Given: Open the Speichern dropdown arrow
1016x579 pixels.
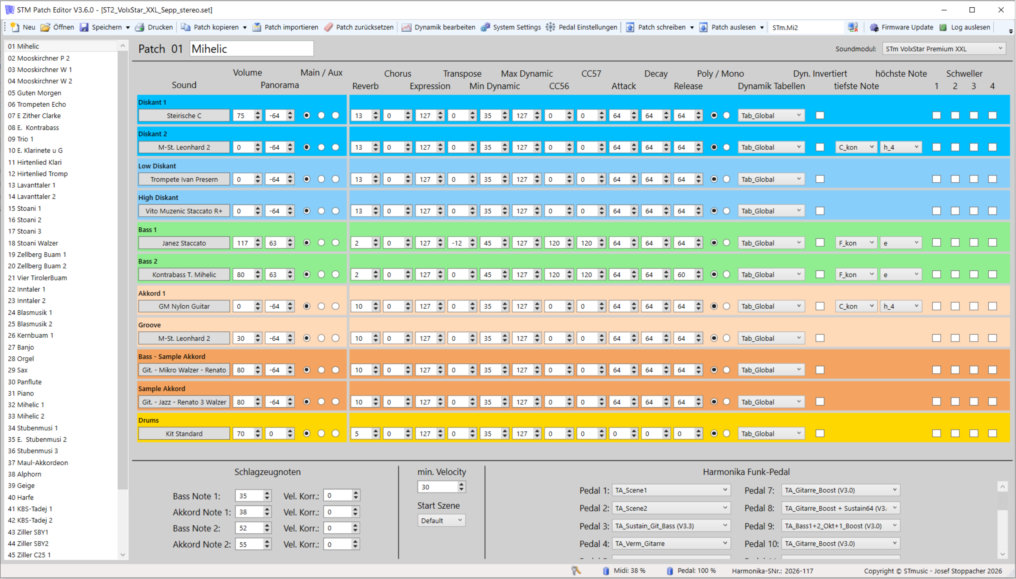Looking at the screenshot, I should coord(128,27).
